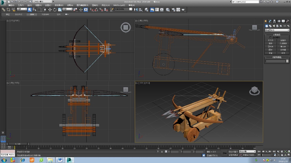This screenshot has height=163, width=291.
Task: Open the Utilities hammer panel tab
Action: click(288, 21)
